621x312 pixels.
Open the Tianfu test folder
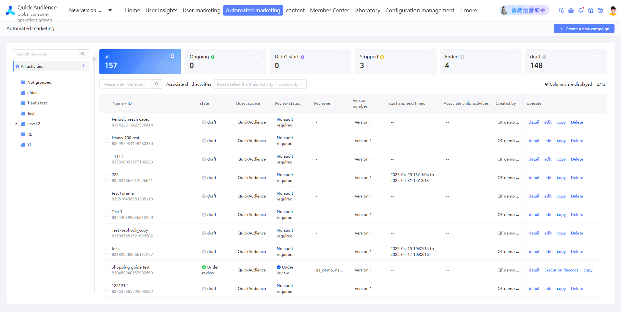point(37,103)
